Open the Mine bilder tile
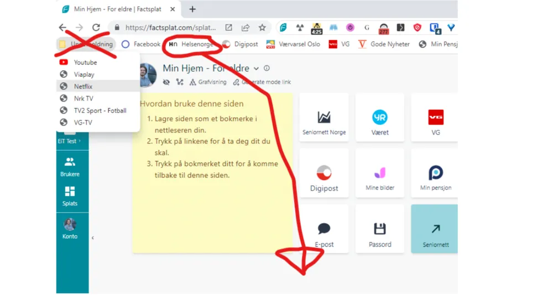The width and height of the screenshot is (553, 295). pos(380,177)
